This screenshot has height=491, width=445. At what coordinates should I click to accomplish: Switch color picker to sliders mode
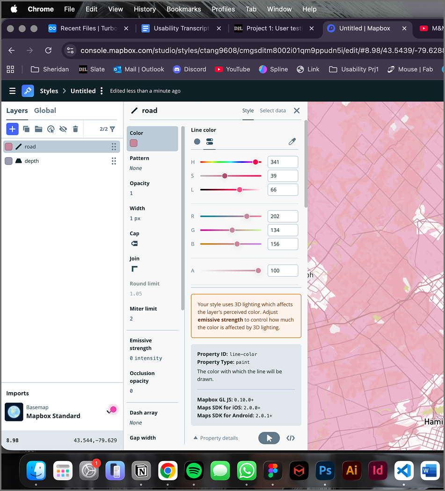click(210, 141)
